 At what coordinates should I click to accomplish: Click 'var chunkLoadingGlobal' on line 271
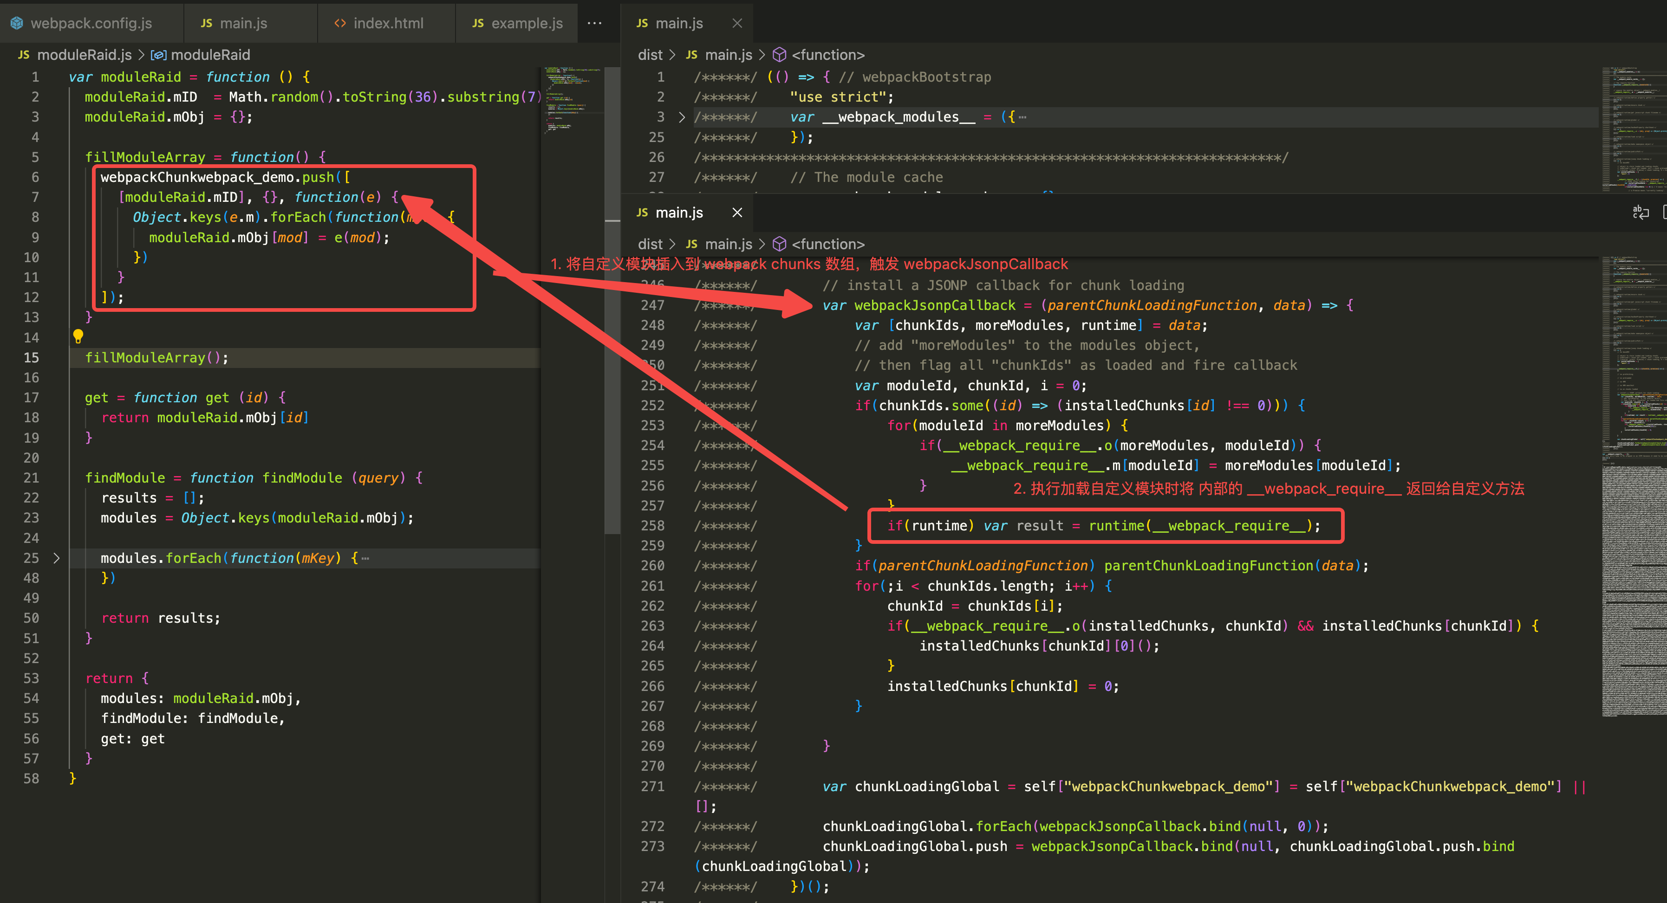911,787
